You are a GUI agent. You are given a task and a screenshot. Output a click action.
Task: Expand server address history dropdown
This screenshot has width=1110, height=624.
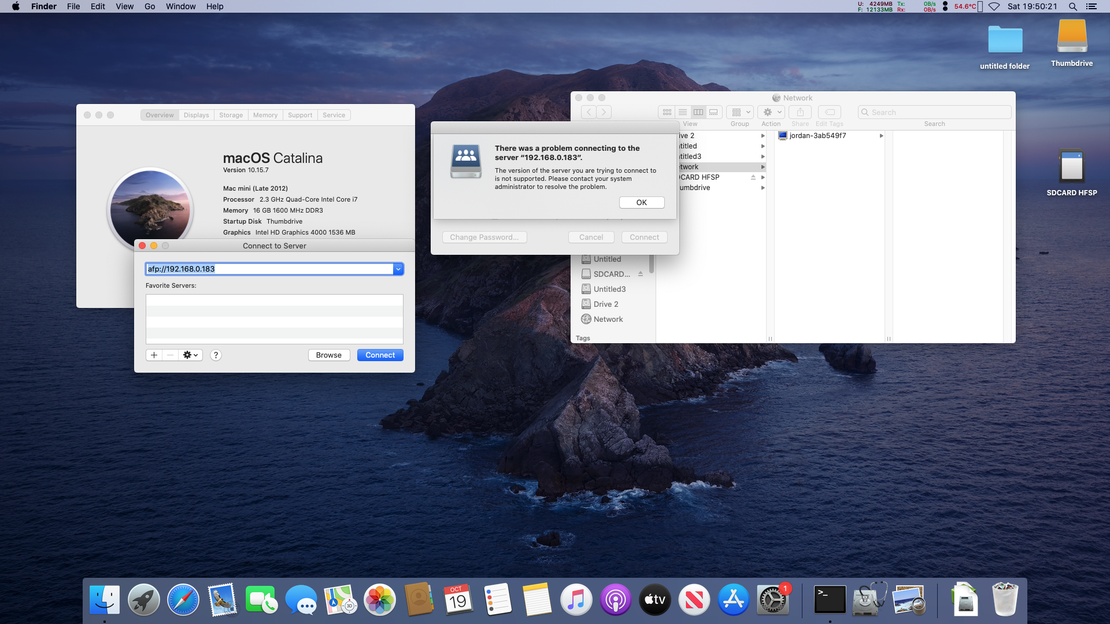[x=398, y=269]
